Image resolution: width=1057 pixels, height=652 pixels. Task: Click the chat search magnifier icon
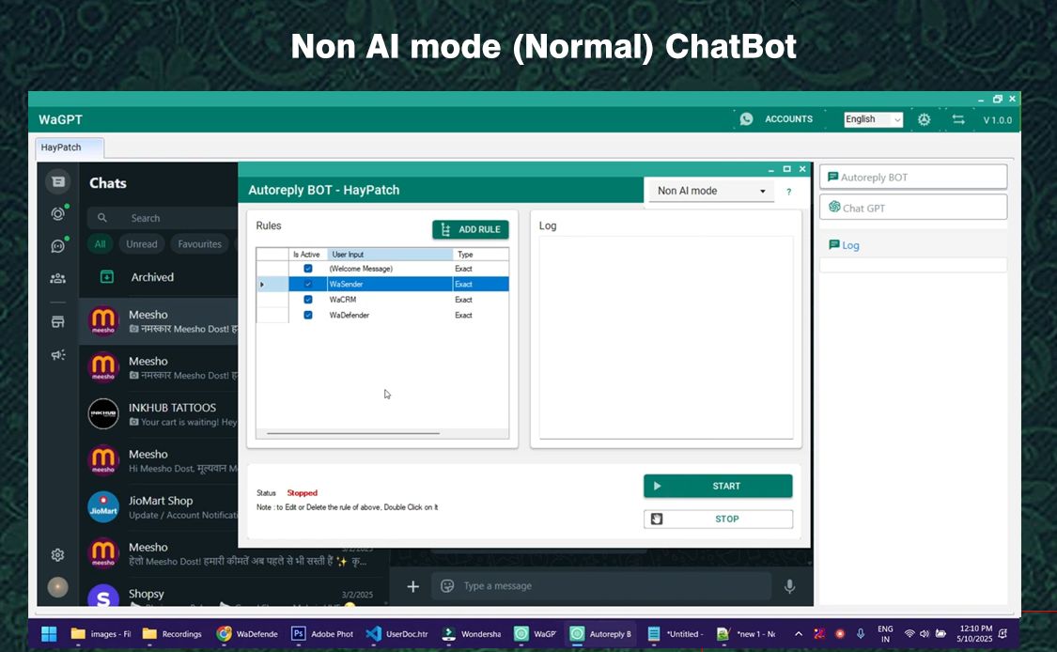tap(101, 218)
